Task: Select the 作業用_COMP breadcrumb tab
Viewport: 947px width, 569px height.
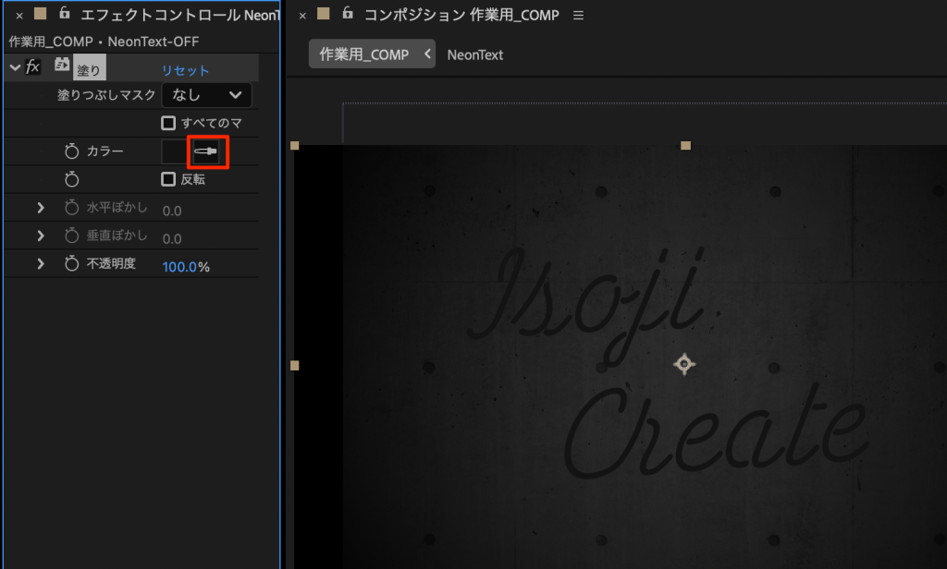Action: [364, 54]
